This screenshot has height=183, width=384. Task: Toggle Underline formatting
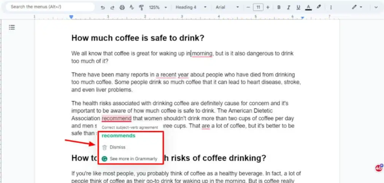[x=298, y=7]
